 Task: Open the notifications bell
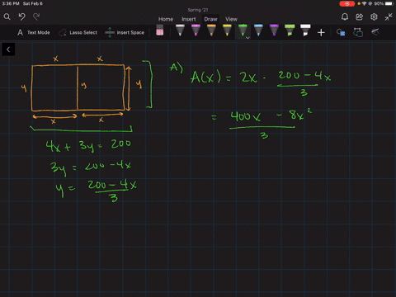pyautogui.click(x=345, y=17)
